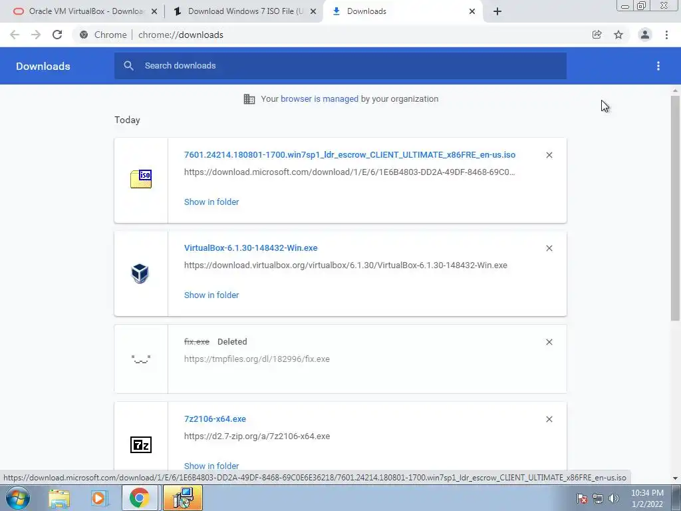
Task: Click the volume speaker tray icon
Action: tap(614, 498)
